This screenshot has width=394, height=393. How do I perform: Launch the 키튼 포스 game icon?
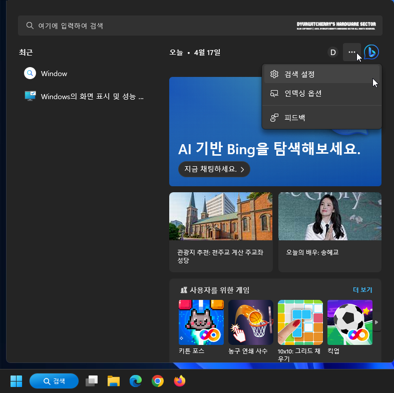click(201, 322)
